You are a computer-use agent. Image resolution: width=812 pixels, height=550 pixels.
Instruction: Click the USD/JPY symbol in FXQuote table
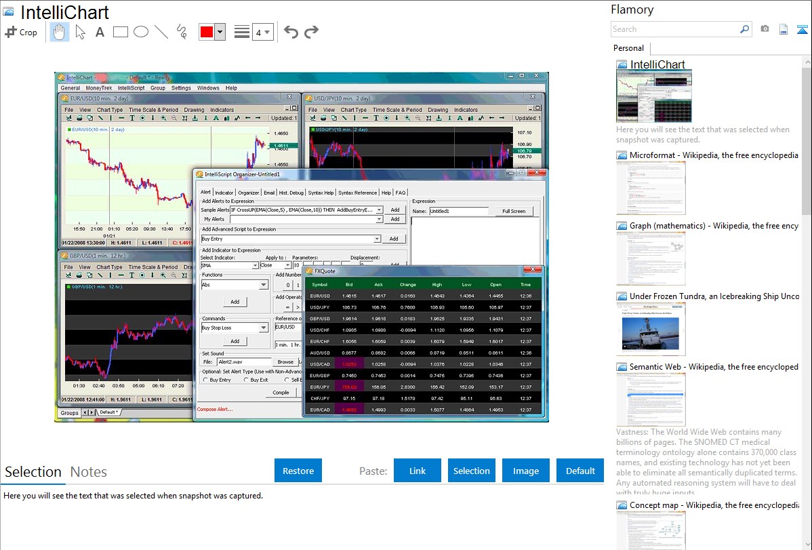coord(319,307)
